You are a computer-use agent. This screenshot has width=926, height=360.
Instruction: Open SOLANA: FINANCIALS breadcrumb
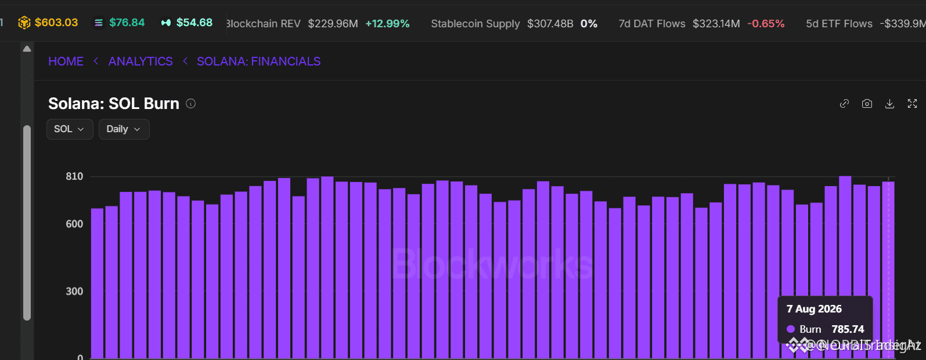[x=258, y=61]
